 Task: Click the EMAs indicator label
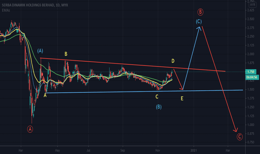(x=6, y=10)
